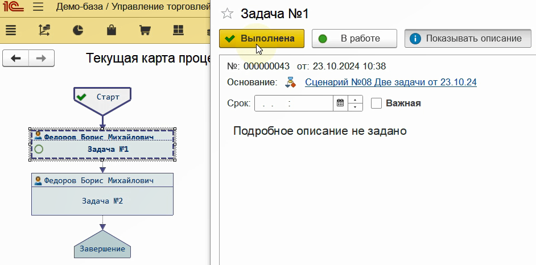The width and height of the screenshot is (536, 265).
Task: Set task status to В работе
Action: point(354,38)
